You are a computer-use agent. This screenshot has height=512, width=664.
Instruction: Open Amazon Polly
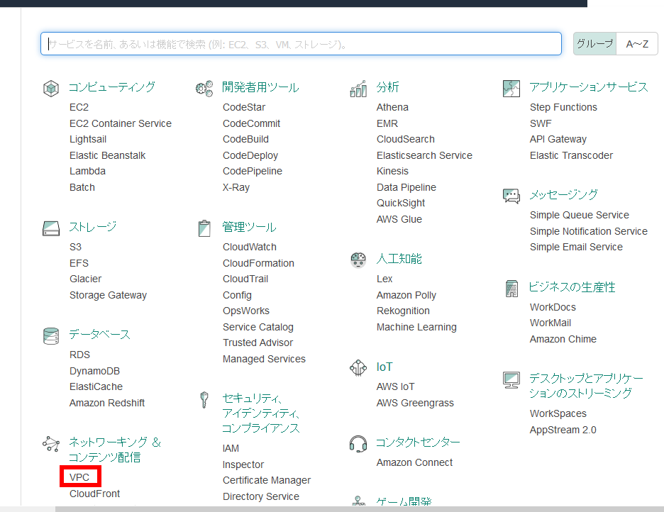pos(406,295)
